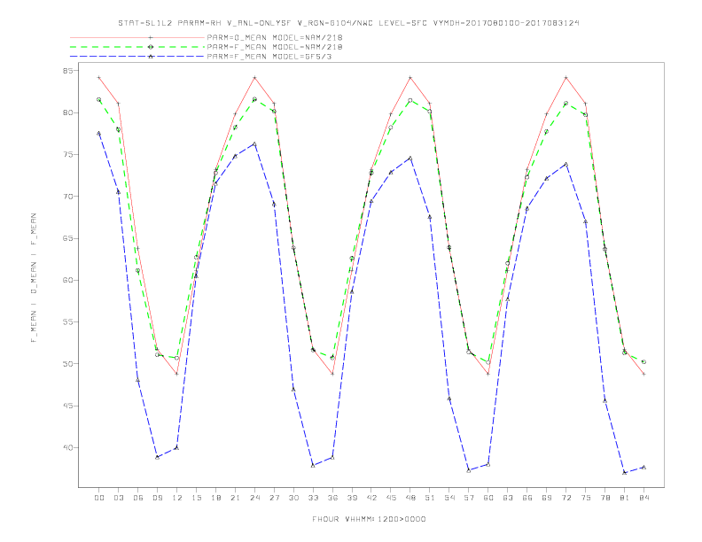The image size is (702, 542).
Task: Click x-axis forecast hour label 75
Action: click(586, 498)
